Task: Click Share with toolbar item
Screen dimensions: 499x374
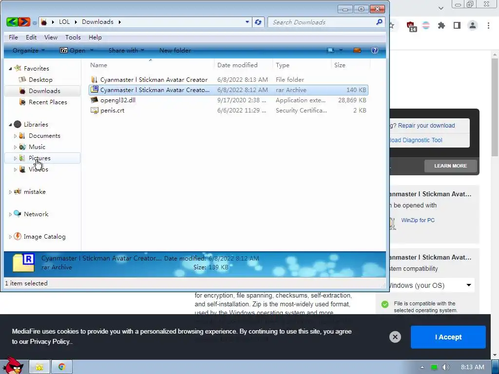Action: 126,50
